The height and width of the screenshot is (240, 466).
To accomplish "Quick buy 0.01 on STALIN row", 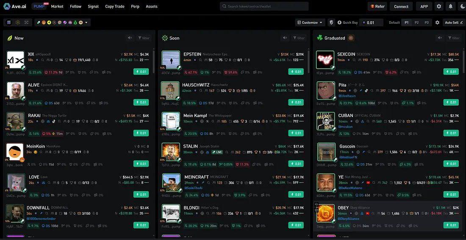I will [296, 164].
